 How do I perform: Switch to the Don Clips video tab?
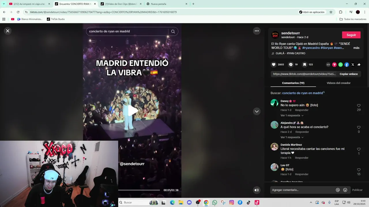click(121, 4)
